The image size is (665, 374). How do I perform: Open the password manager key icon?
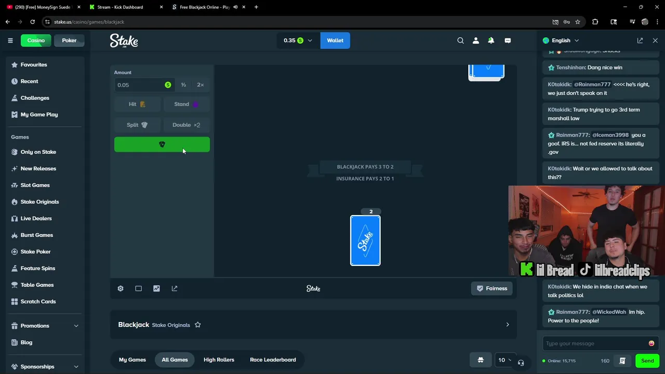tap(566, 22)
